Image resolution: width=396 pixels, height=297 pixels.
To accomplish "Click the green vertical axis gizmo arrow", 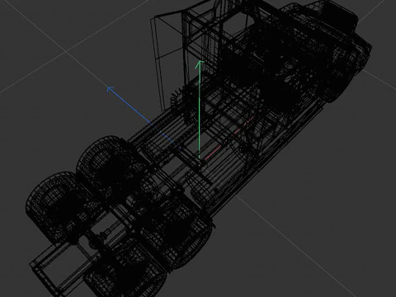I will click(200, 110).
